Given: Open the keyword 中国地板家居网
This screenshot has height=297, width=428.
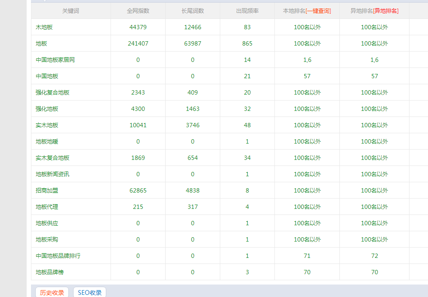Looking at the screenshot, I should [x=55, y=60].
